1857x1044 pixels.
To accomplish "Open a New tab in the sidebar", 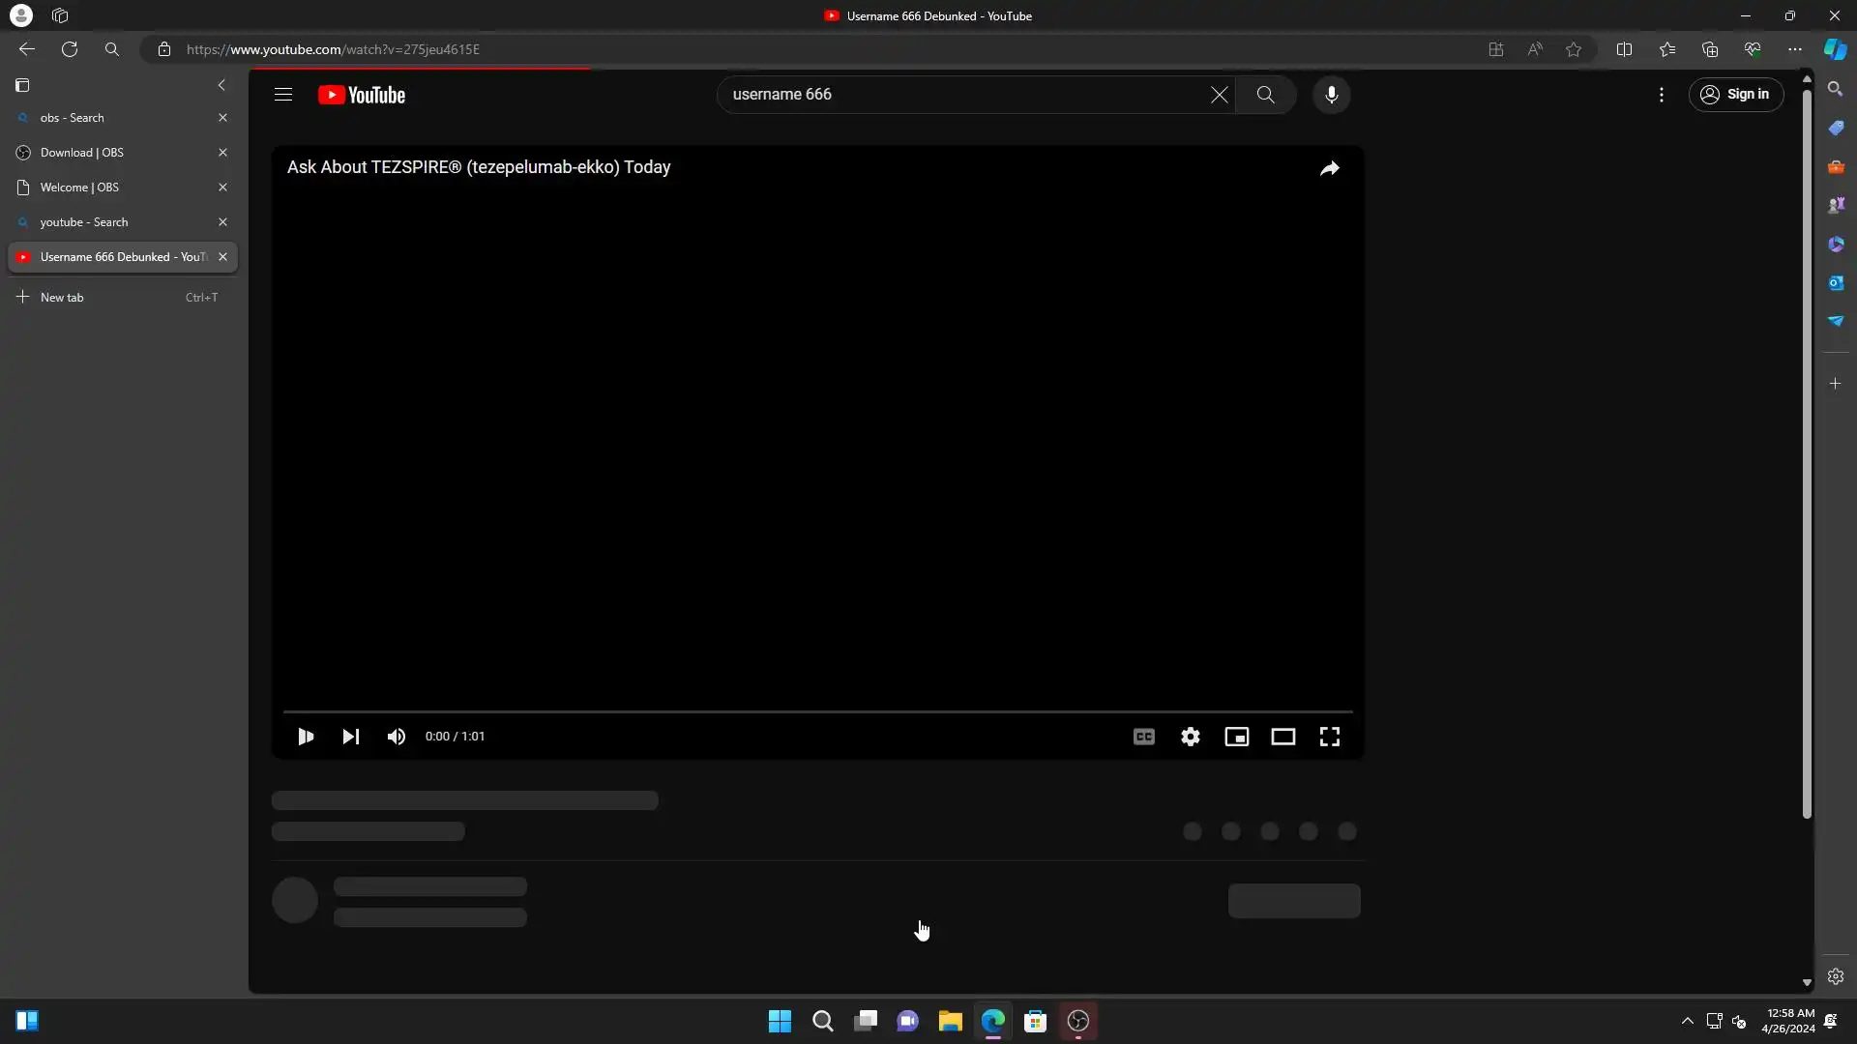I will point(62,298).
